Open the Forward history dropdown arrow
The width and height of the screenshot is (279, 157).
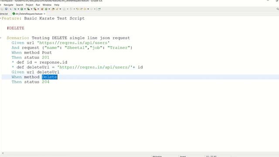click(95, 9)
